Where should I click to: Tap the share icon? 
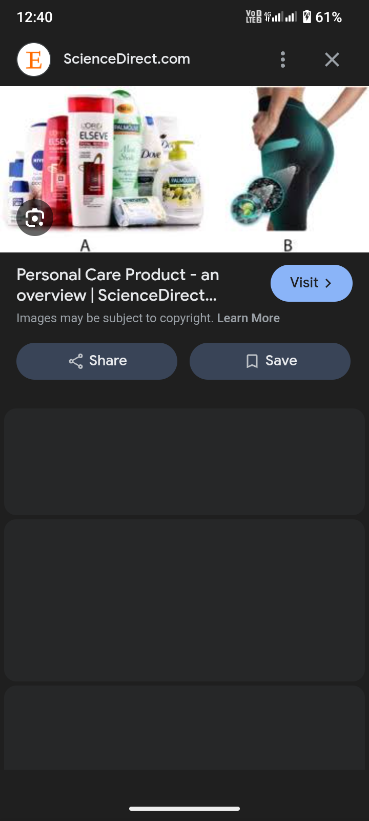(x=76, y=361)
